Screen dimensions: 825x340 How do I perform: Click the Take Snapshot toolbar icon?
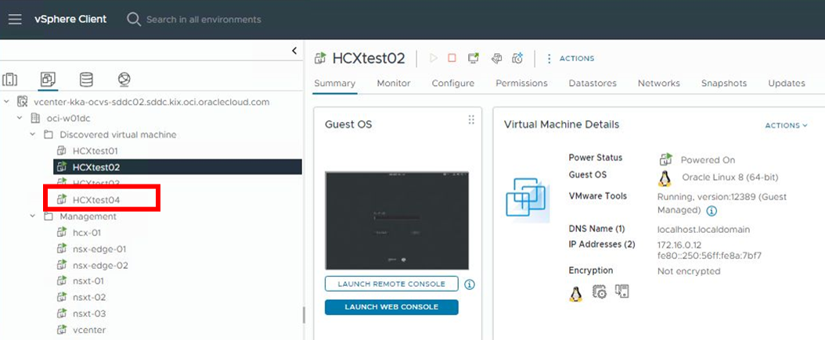tap(517, 59)
